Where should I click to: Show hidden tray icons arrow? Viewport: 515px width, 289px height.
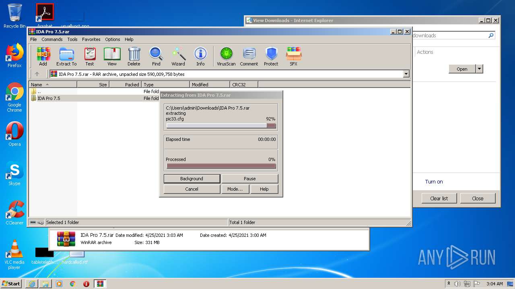click(x=449, y=284)
